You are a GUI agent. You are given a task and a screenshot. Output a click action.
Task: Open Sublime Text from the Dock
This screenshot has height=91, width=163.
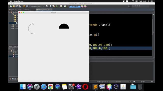pos(95,87)
